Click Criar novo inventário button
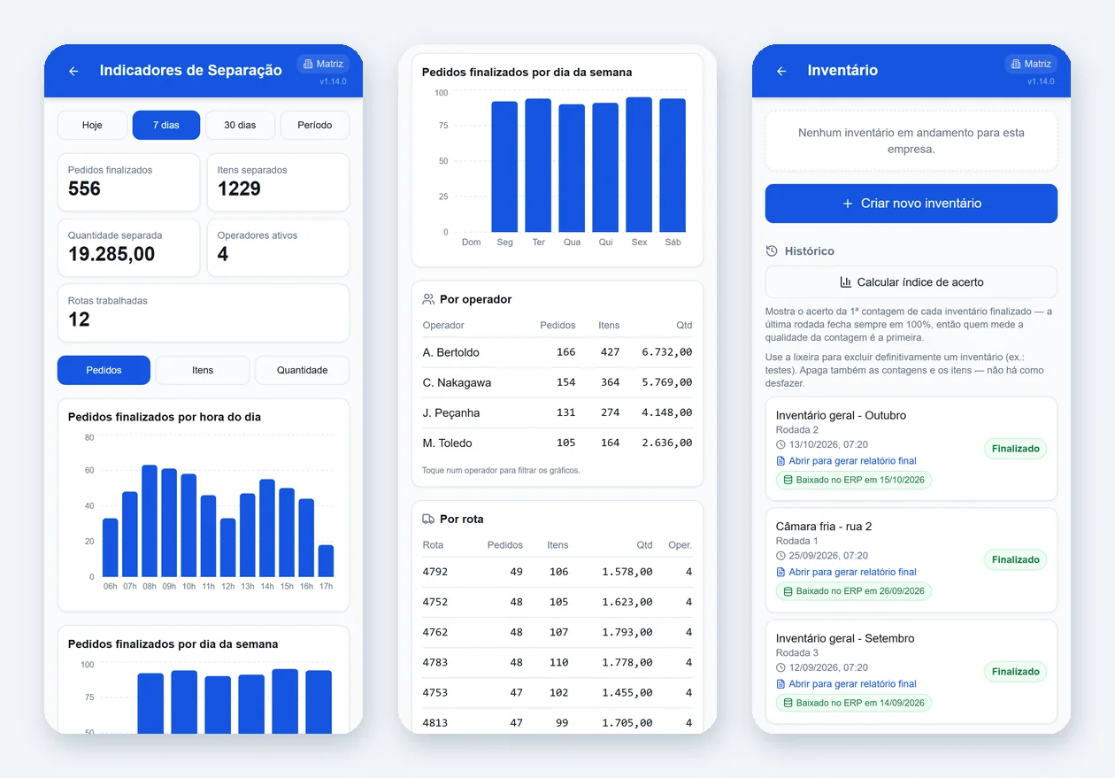 911,204
